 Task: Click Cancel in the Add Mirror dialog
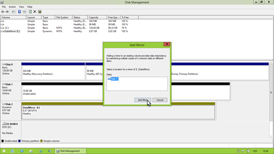[x=160, y=100]
